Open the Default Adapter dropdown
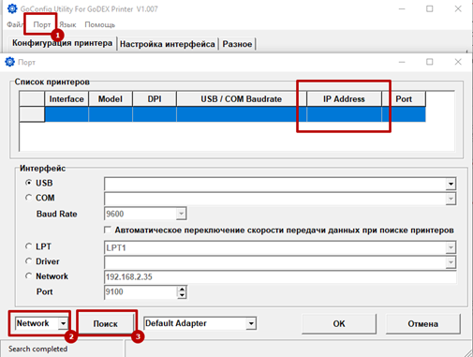This screenshot has height=357, width=473. click(251, 323)
